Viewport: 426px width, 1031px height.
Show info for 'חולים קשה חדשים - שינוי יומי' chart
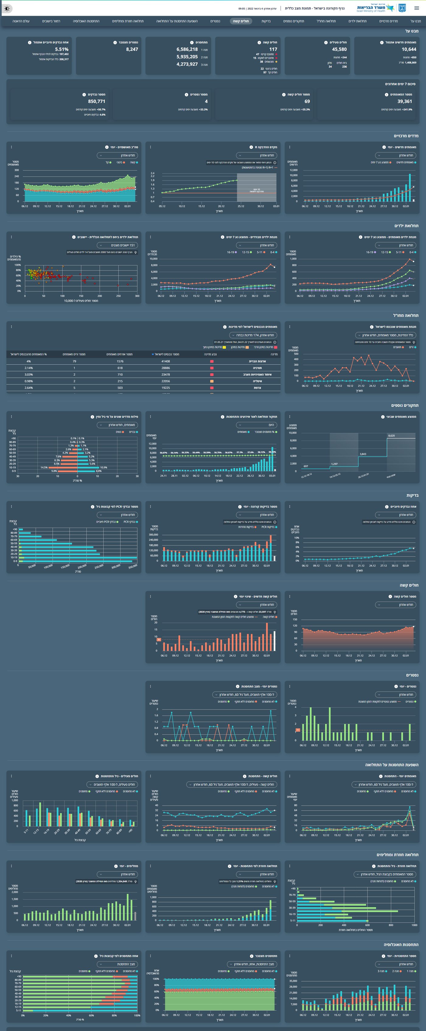[236, 597]
